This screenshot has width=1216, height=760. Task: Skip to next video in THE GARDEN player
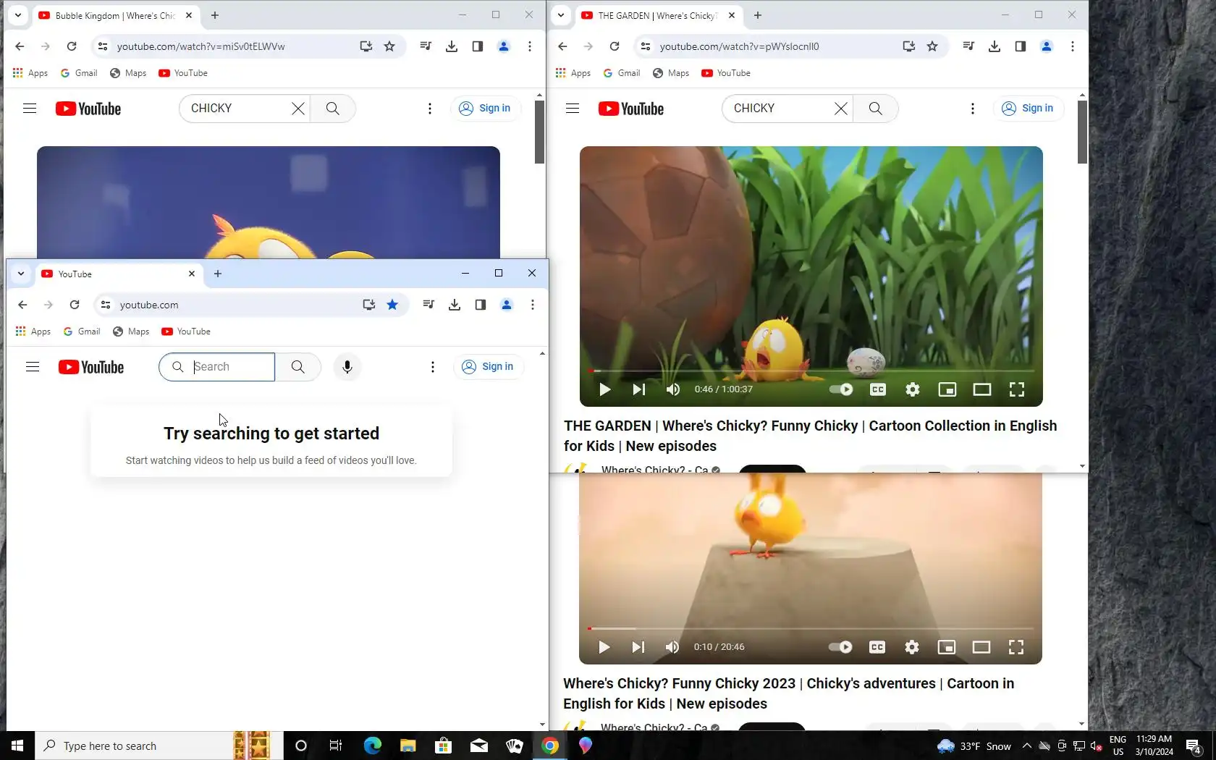pos(638,389)
